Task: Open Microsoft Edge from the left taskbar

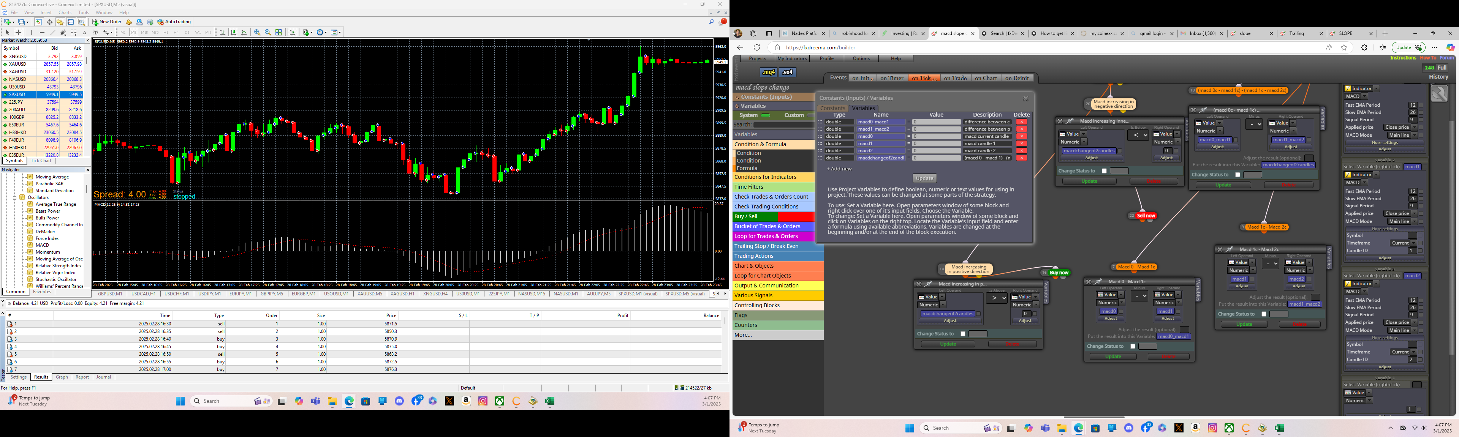Action: click(349, 401)
